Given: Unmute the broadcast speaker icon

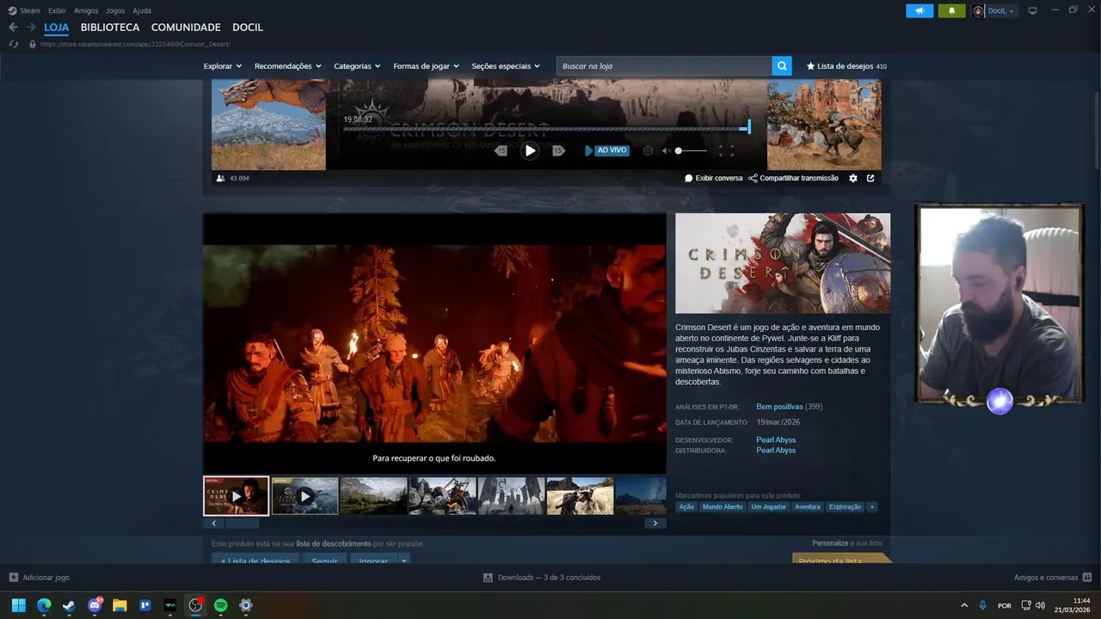Looking at the screenshot, I should 667,150.
